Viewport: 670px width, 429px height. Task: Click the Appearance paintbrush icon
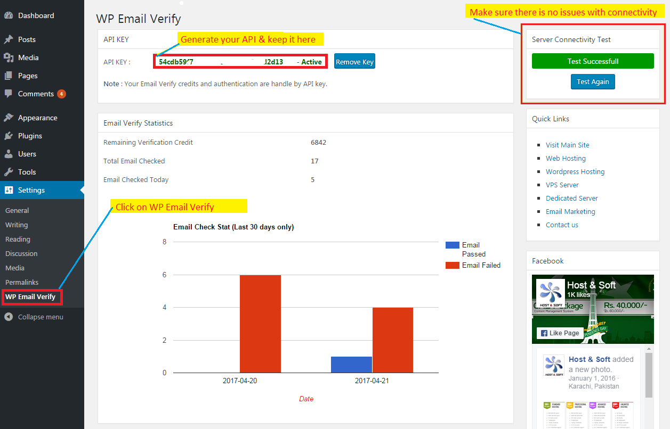9,118
